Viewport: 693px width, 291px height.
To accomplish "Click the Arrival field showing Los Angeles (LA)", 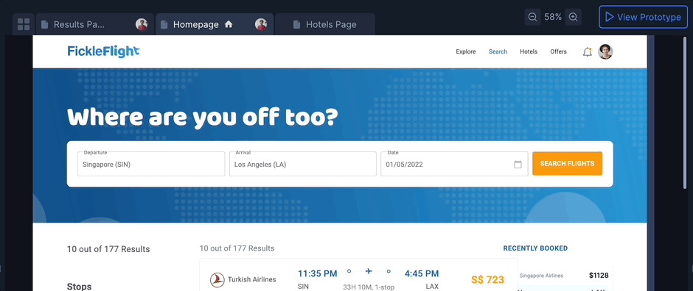I will (303, 164).
